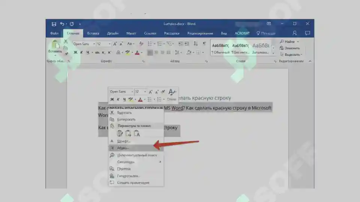The width and height of the screenshot is (360, 202).
Task: Click the Merge Formatting paste option icon
Action: [128, 133]
